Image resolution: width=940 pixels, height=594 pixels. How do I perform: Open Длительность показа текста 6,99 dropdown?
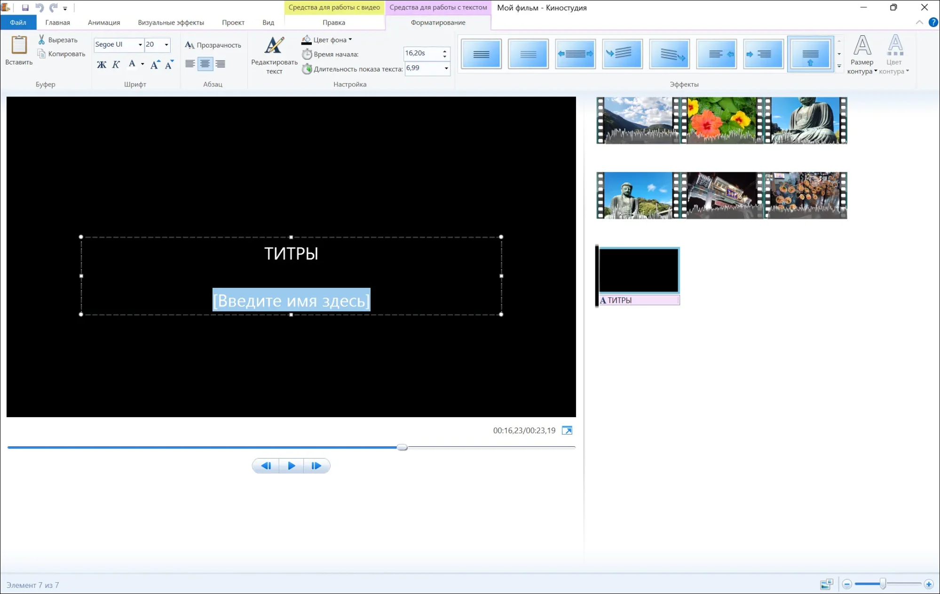(446, 69)
